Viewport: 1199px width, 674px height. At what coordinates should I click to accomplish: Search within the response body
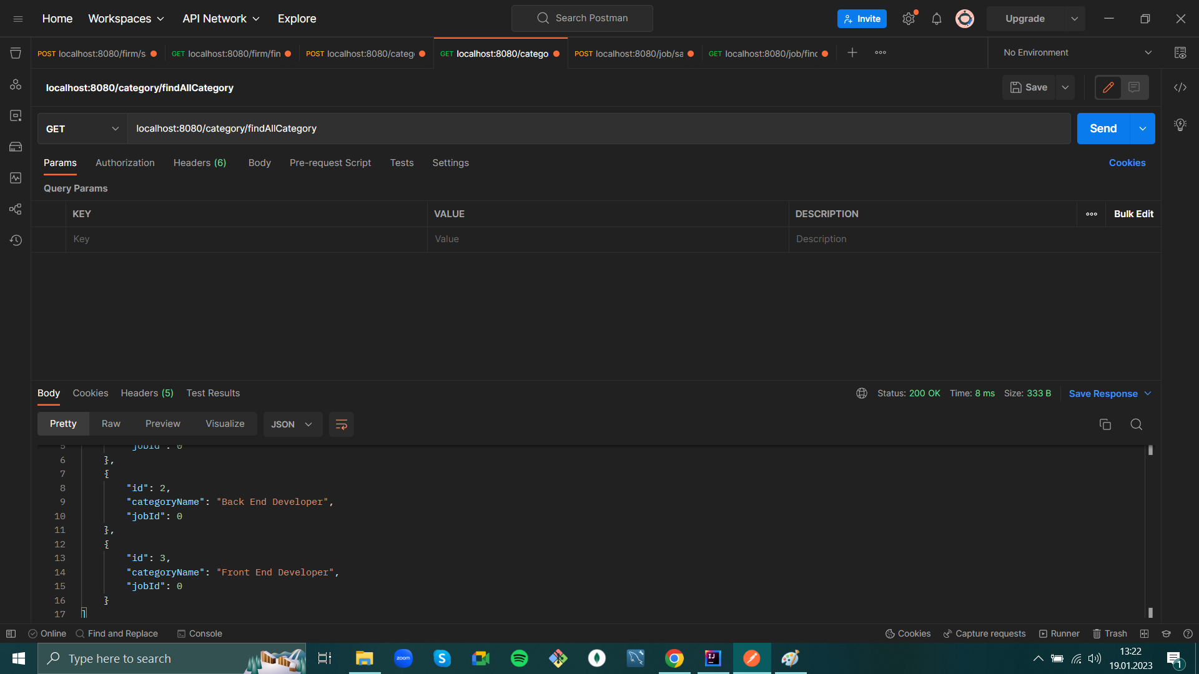point(1136,424)
